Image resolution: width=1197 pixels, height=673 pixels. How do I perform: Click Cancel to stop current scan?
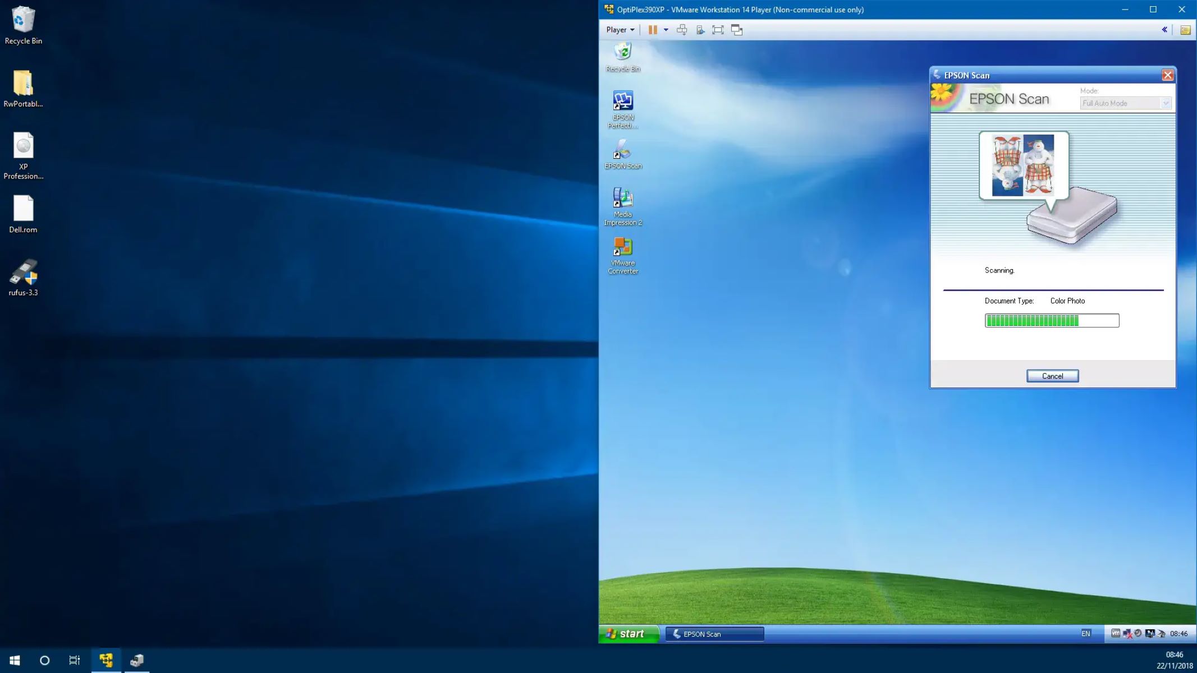pyautogui.click(x=1052, y=376)
